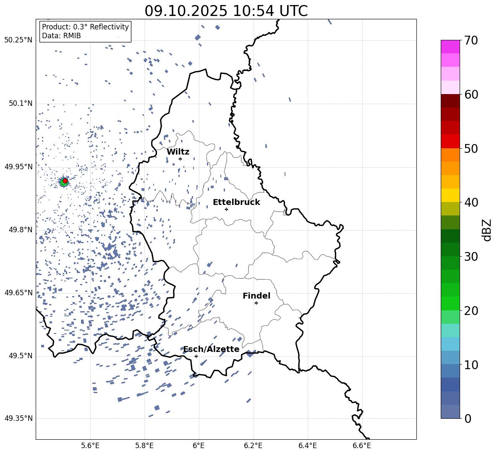
Task: Click the Product: 0.3° Reflectivity text
Action: click(x=85, y=27)
